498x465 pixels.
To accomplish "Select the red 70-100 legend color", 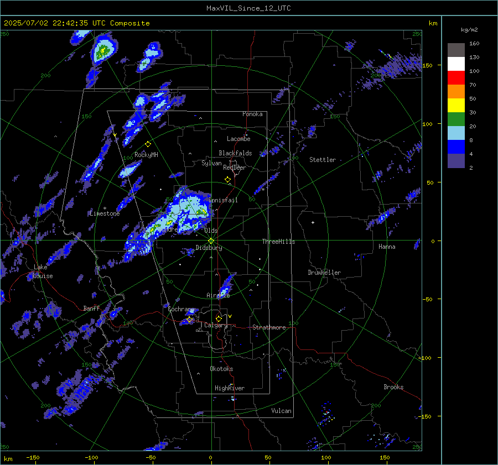I will [x=456, y=78].
